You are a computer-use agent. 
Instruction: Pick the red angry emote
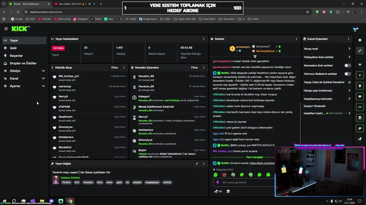pos(224,175)
